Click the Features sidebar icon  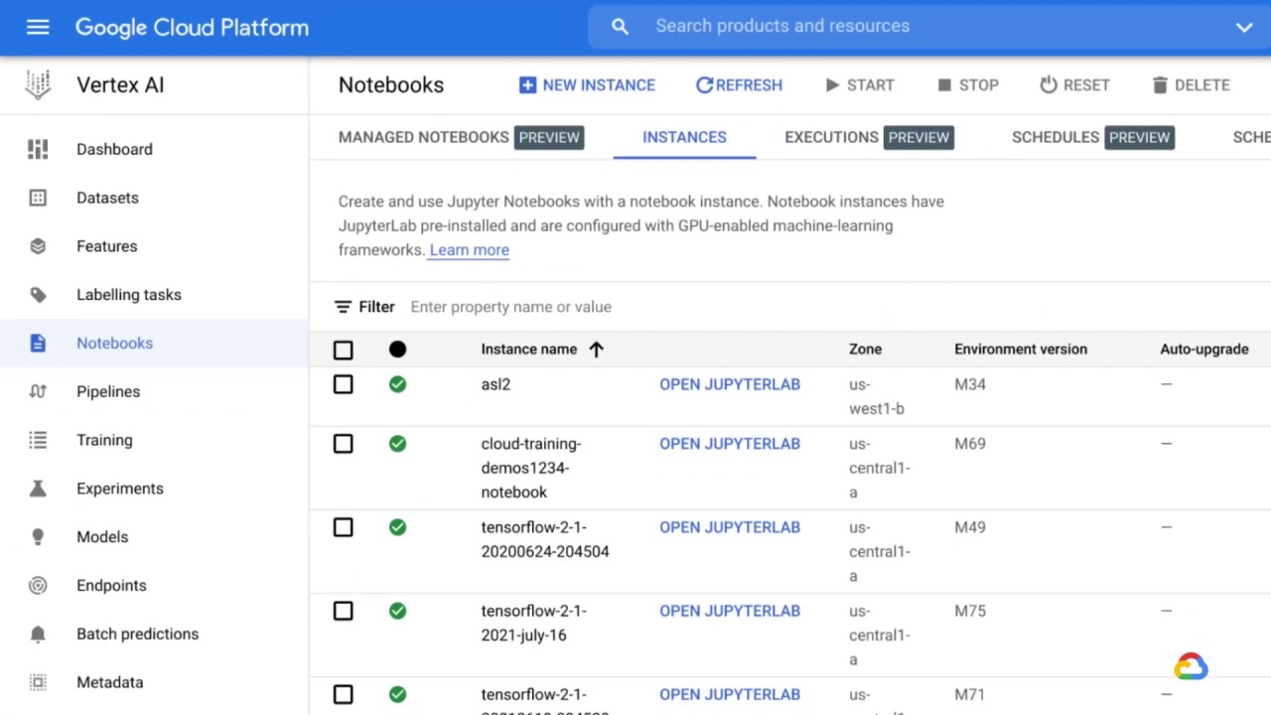(x=38, y=246)
